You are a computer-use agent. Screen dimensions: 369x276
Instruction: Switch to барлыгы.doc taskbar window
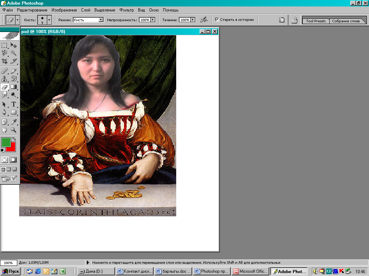(173, 271)
